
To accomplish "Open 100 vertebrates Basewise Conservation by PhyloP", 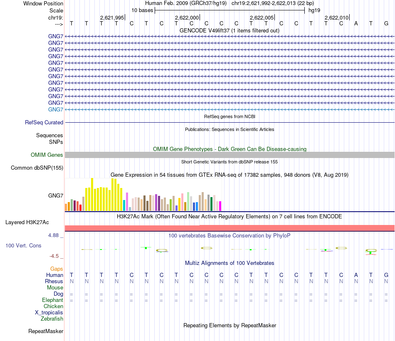I will click(230, 235).
